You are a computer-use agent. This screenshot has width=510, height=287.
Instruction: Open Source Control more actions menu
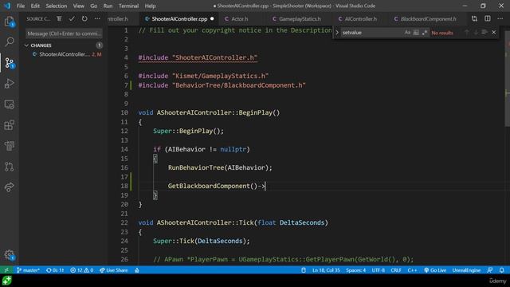click(x=97, y=19)
